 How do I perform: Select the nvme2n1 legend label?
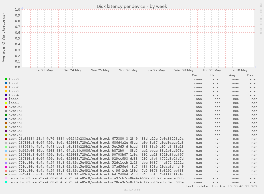coord(16,115)
